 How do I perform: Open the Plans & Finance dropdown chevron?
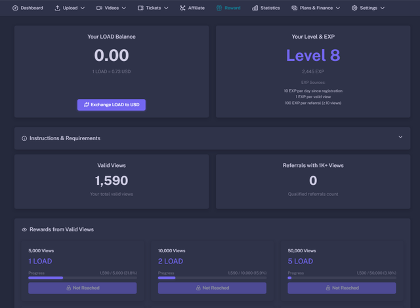pyautogui.click(x=338, y=8)
